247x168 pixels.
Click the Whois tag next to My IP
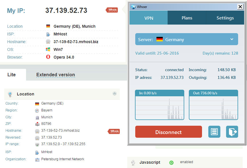(112, 10)
